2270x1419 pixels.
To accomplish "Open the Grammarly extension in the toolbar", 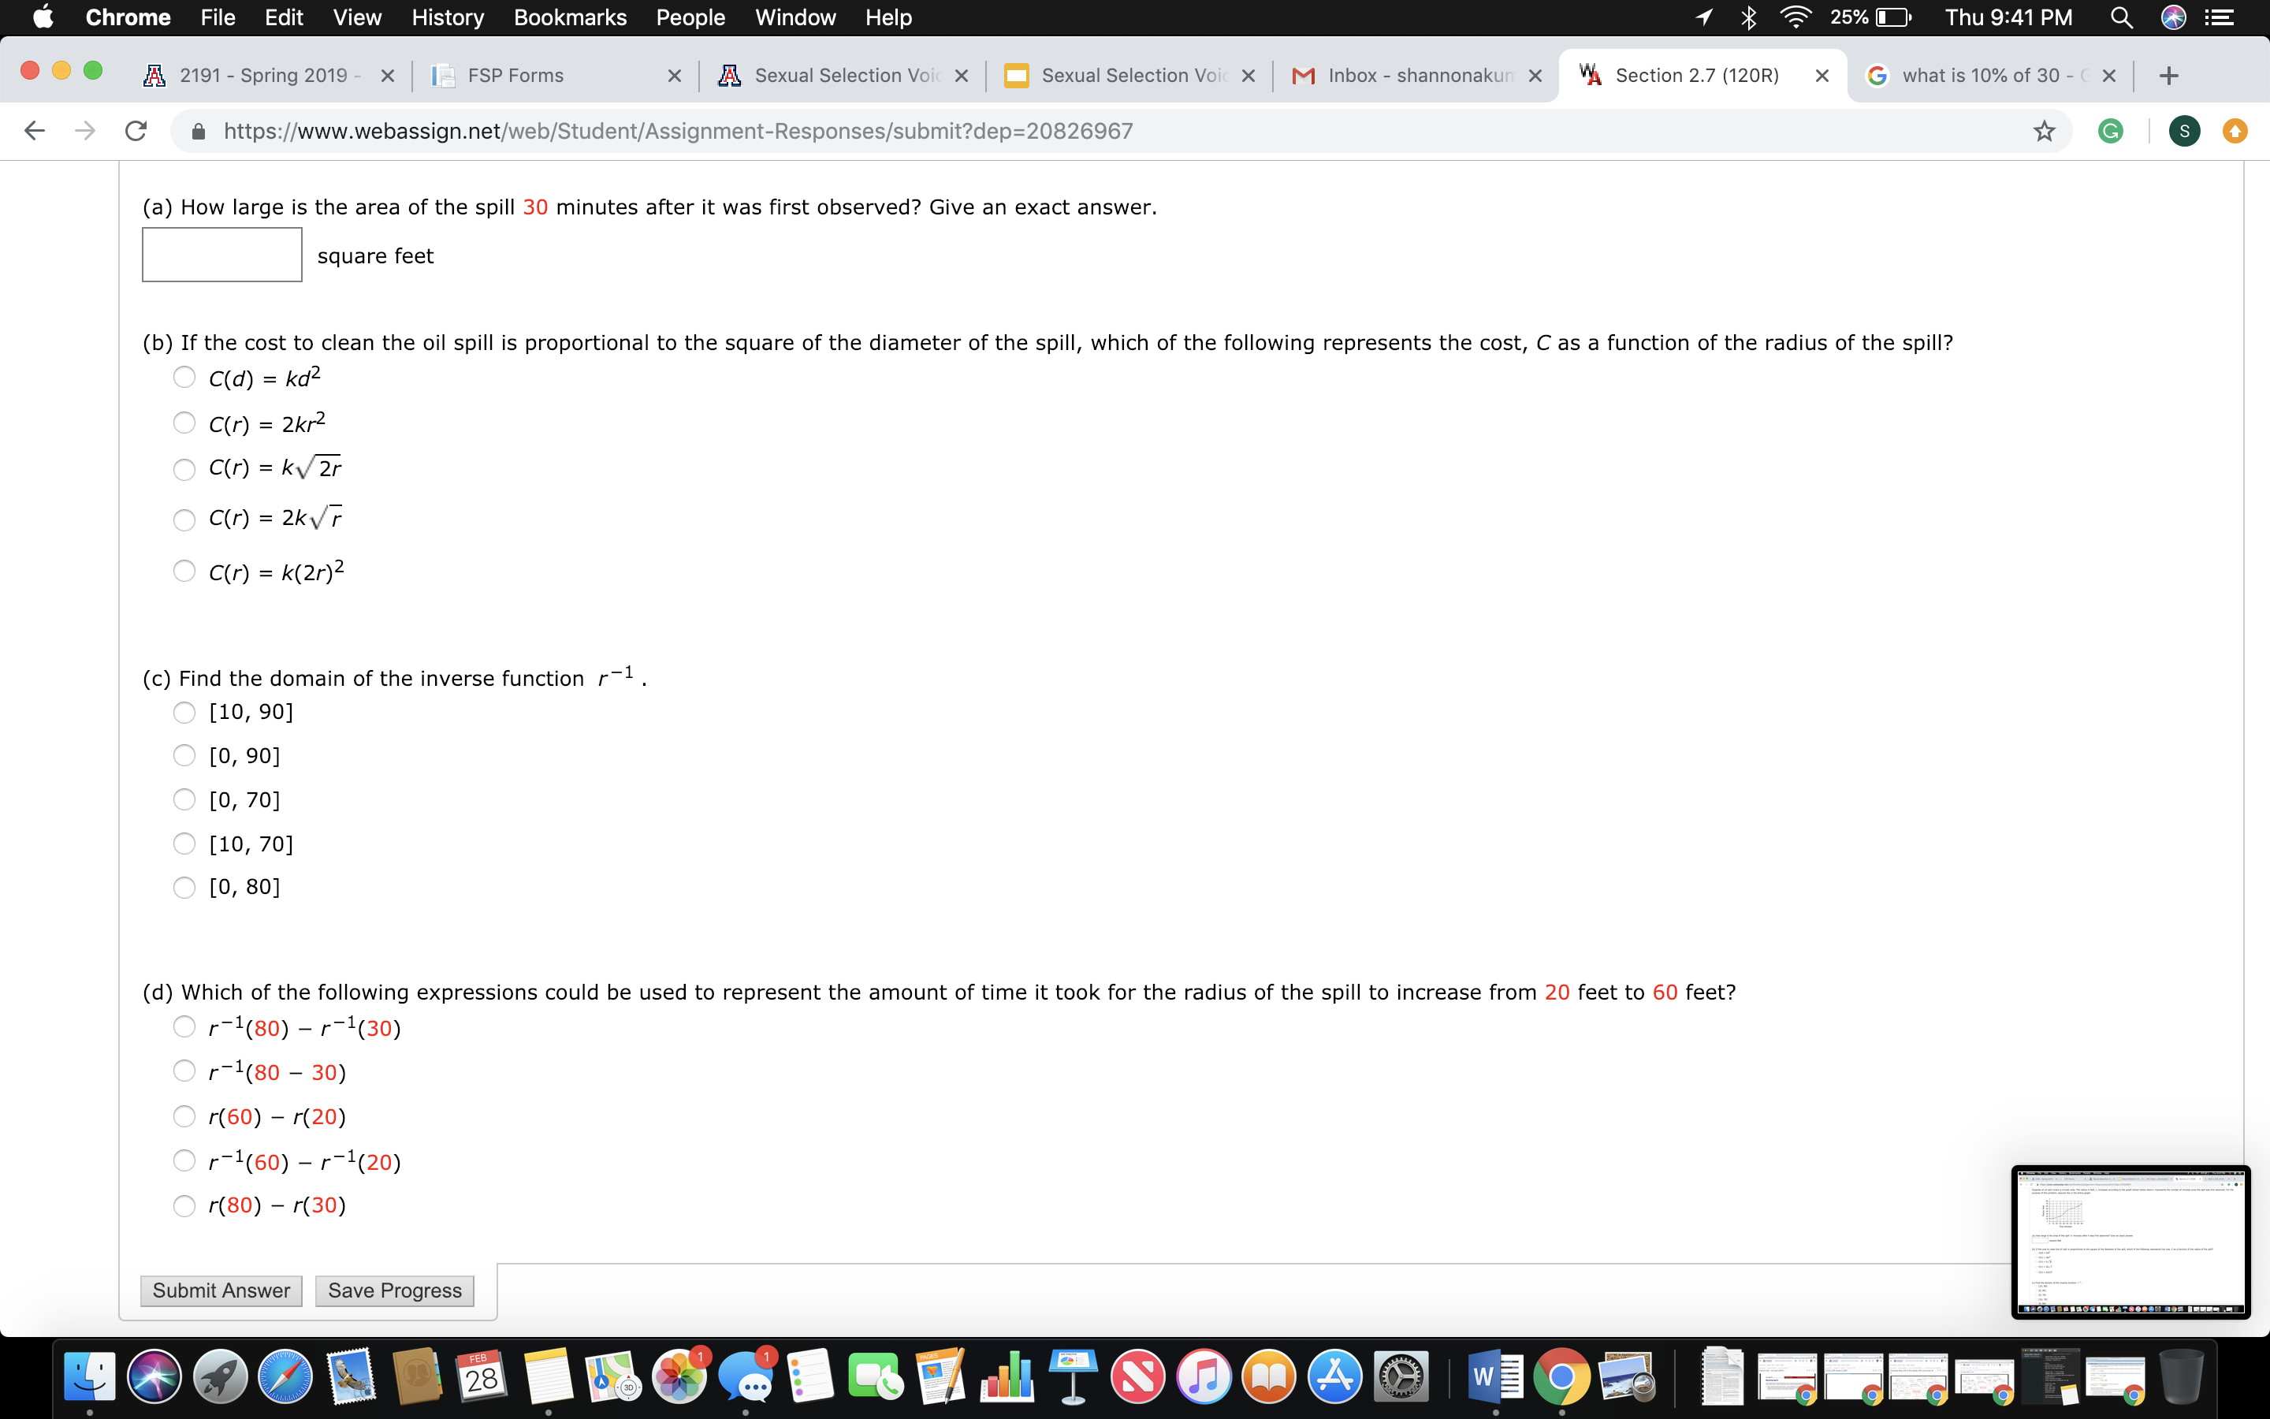I will click(x=2112, y=130).
